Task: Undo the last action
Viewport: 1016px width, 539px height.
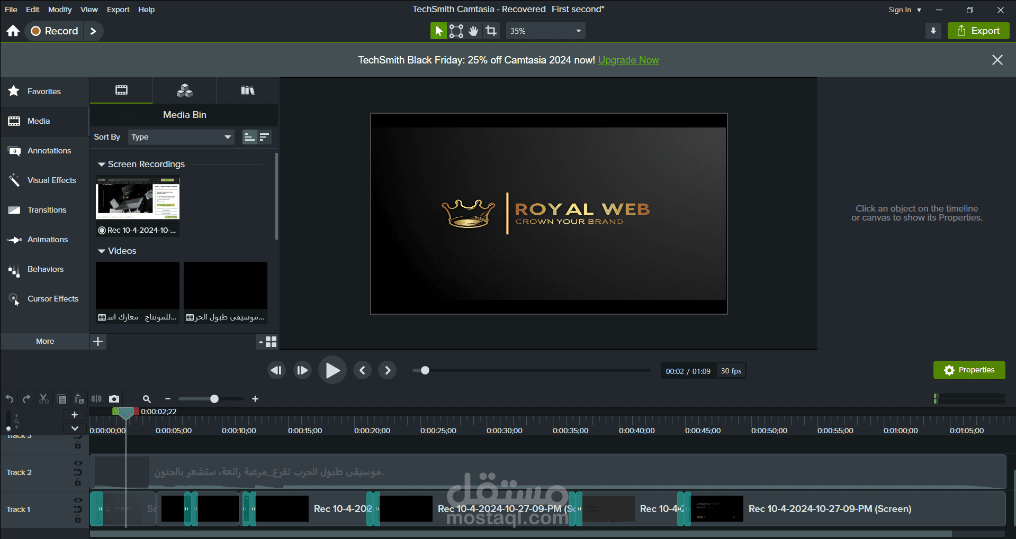Action: click(10, 399)
